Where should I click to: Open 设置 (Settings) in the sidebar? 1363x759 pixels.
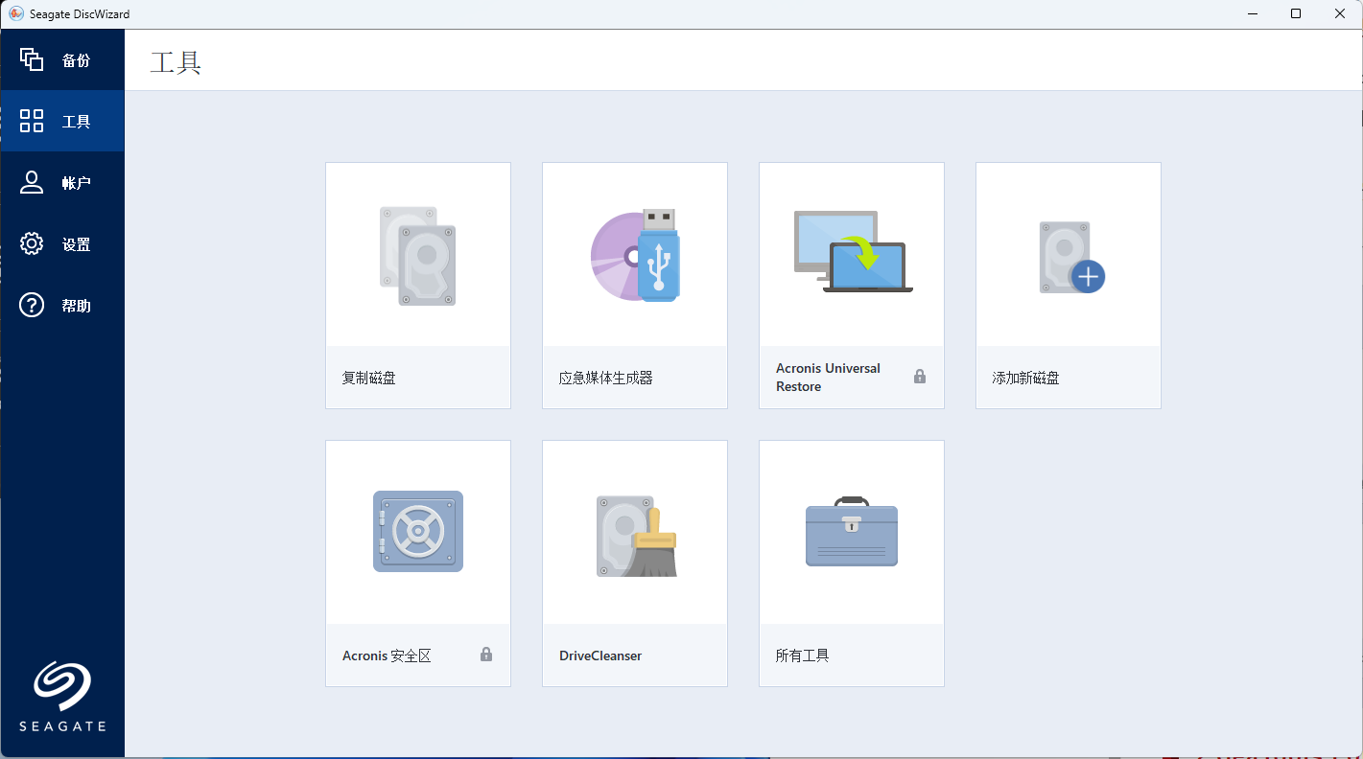(x=62, y=243)
